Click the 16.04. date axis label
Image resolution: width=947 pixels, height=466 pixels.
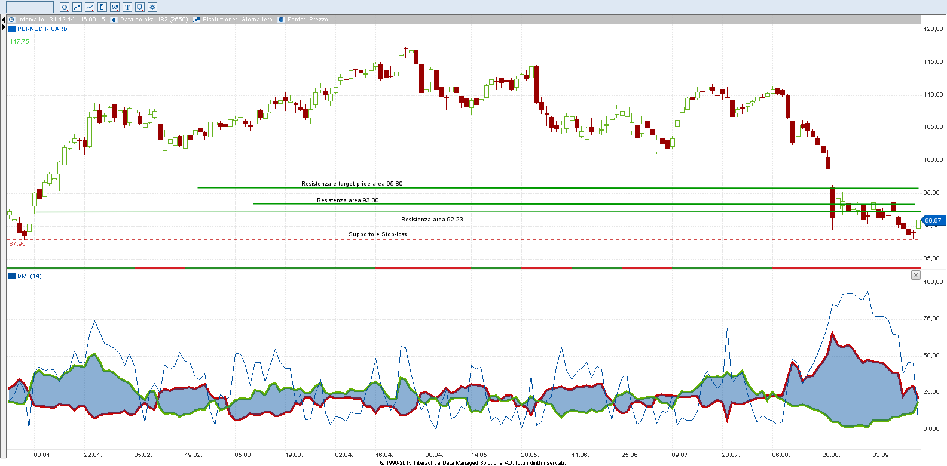(x=384, y=455)
